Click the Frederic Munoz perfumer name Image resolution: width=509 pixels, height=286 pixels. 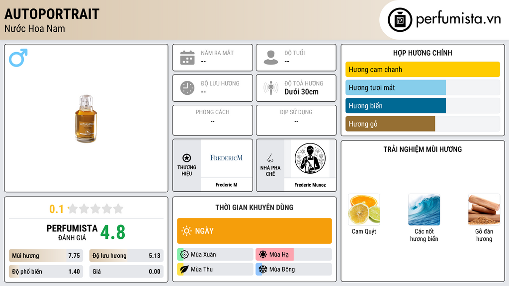click(x=310, y=185)
